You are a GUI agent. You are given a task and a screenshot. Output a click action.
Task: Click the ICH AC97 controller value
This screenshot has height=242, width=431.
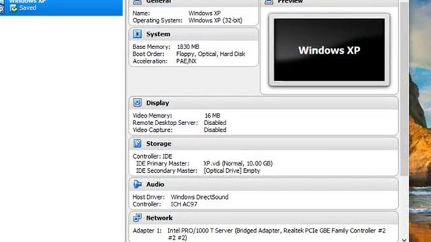184,204
